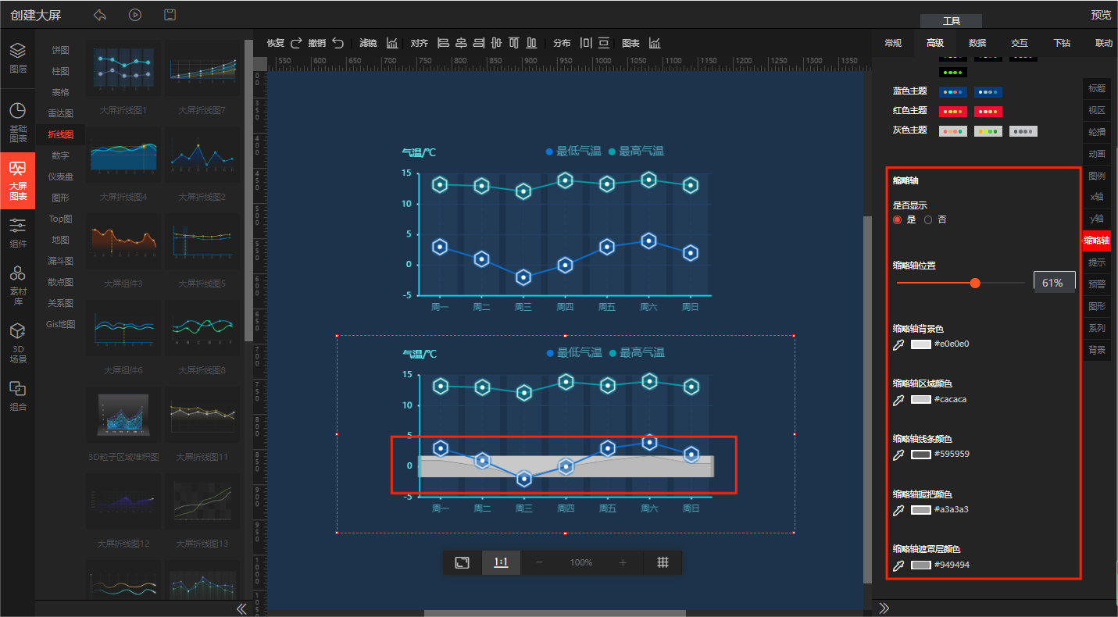Toggle the grid icon in zoom bar

663,562
